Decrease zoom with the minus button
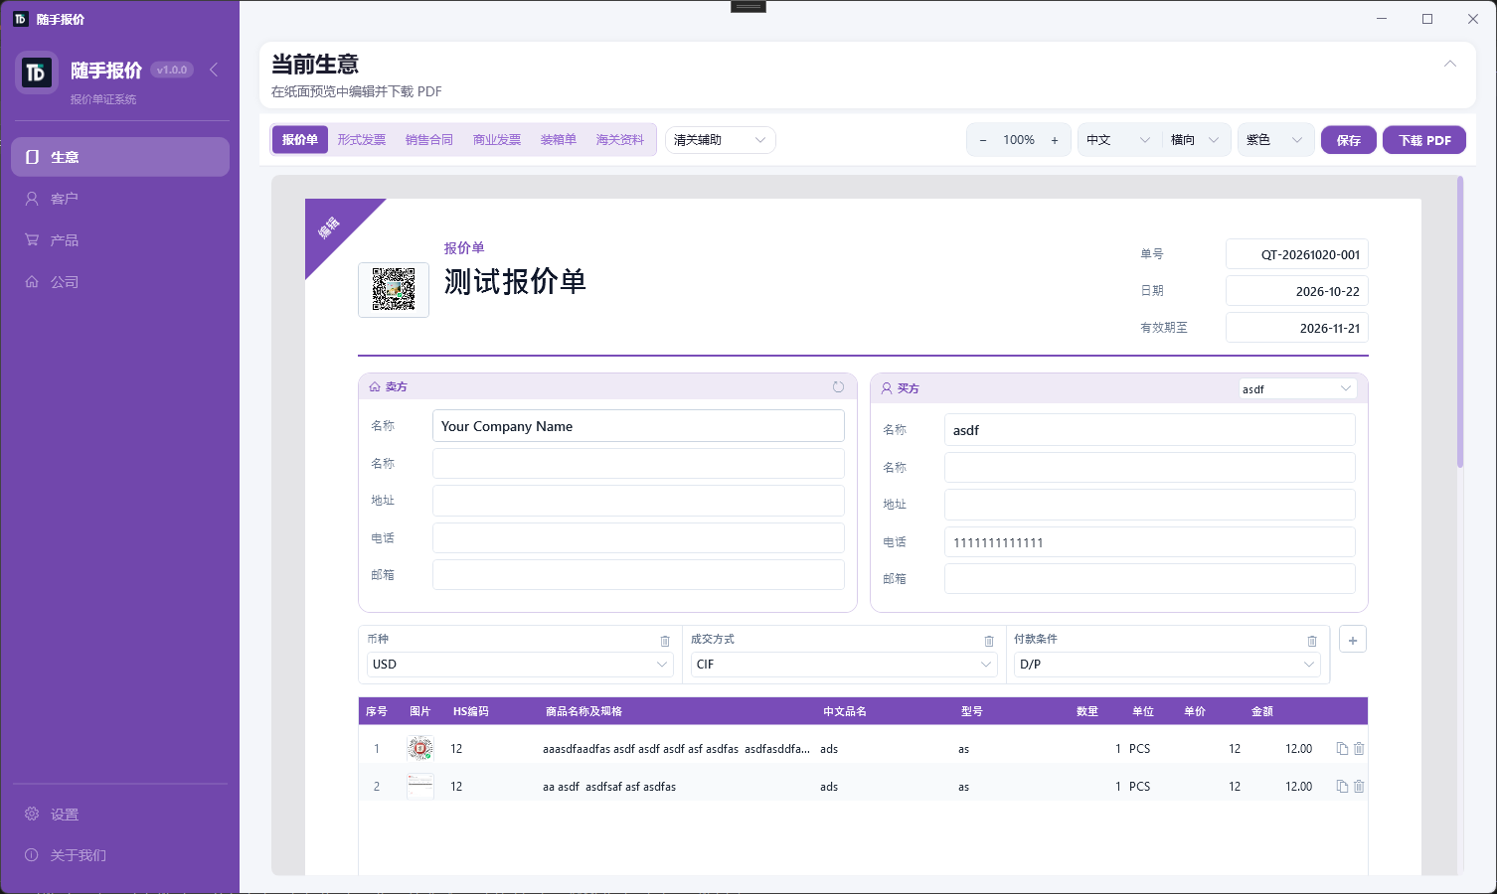This screenshot has height=894, width=1497. click(983, 140)
